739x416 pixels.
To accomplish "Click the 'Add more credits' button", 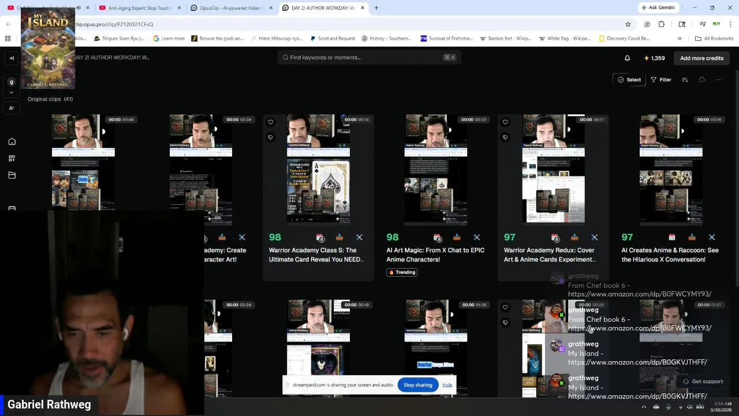I will pos(701,58).
